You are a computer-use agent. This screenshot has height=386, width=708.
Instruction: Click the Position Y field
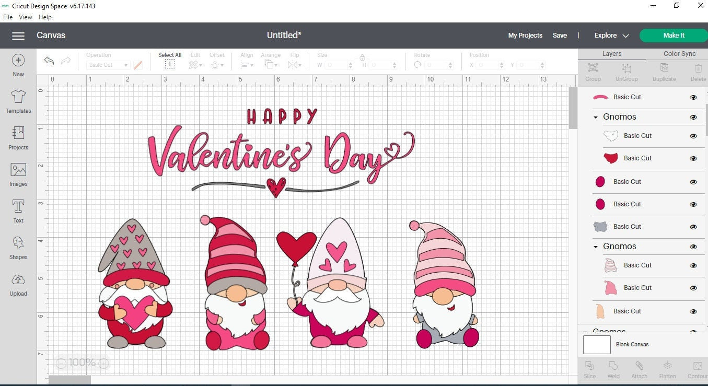click(531, 65)
